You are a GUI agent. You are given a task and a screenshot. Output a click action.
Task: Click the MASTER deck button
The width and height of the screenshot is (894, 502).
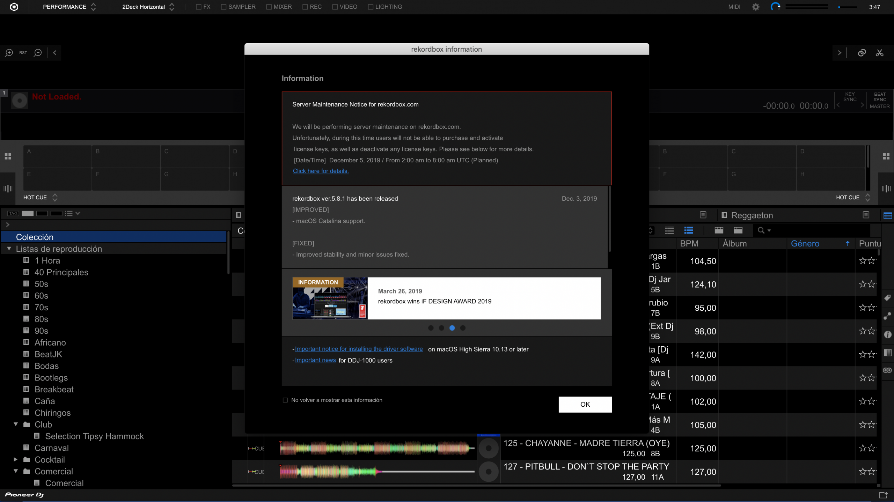point(880,106)
